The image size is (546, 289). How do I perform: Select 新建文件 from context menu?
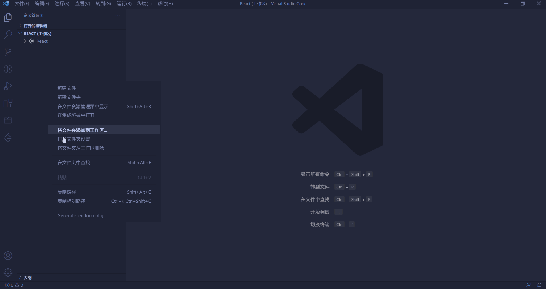[x=67, y=88]
